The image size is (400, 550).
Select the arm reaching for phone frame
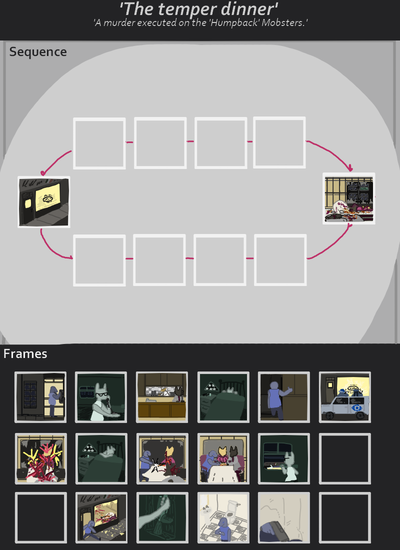[x=162, y=517]
